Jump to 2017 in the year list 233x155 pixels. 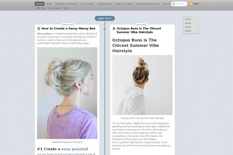coord(188,19)
